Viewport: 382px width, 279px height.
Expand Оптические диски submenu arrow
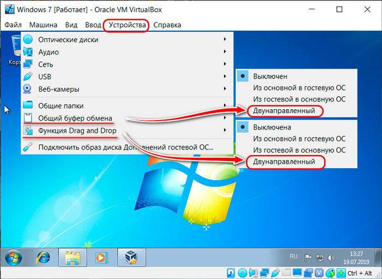pos(225,39)
